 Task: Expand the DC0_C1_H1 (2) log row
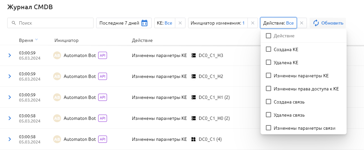[x=10, y=97]
